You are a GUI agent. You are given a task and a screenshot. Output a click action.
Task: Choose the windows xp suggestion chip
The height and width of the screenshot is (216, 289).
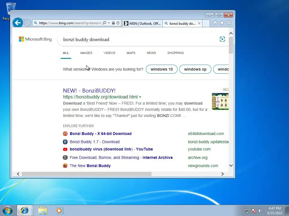pyautogui.click(x=195, y=69)
